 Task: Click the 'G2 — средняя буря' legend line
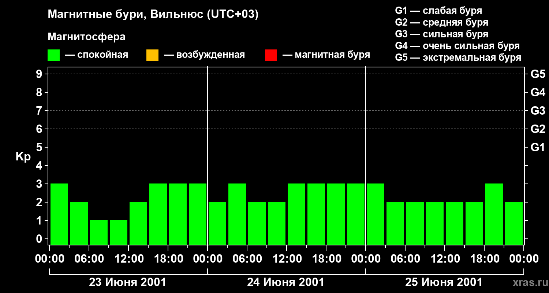point(441,22)
